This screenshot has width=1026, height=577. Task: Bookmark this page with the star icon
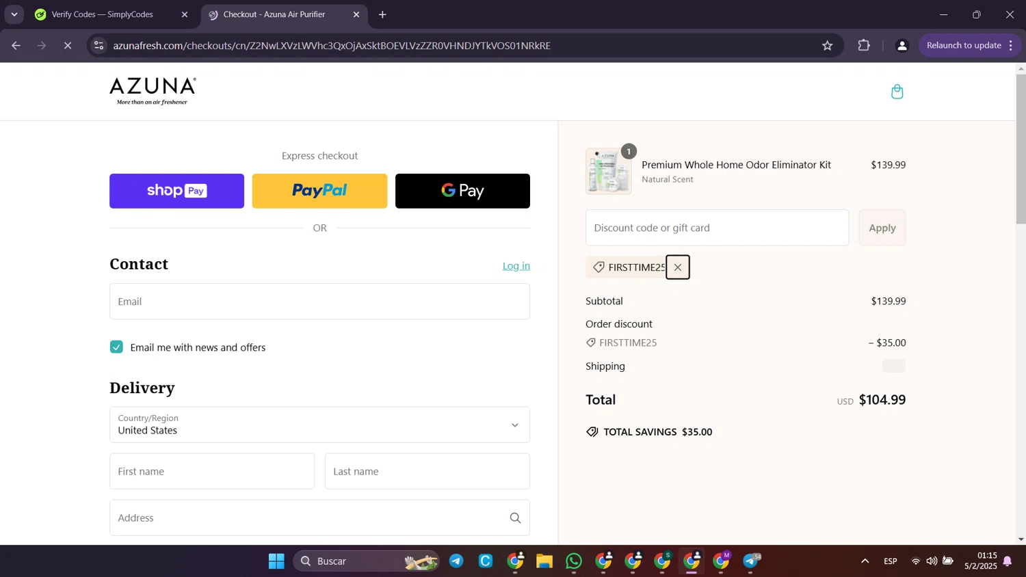(x=827, y=46)
